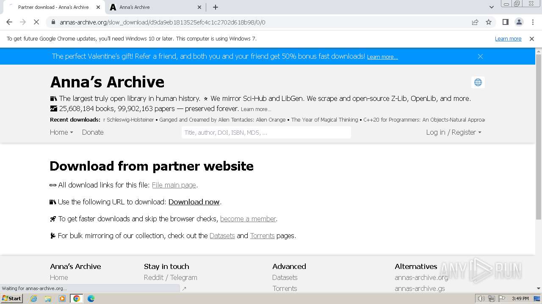Open the network tray icon
The image size is (542, 304).
[x=492, y=299]
